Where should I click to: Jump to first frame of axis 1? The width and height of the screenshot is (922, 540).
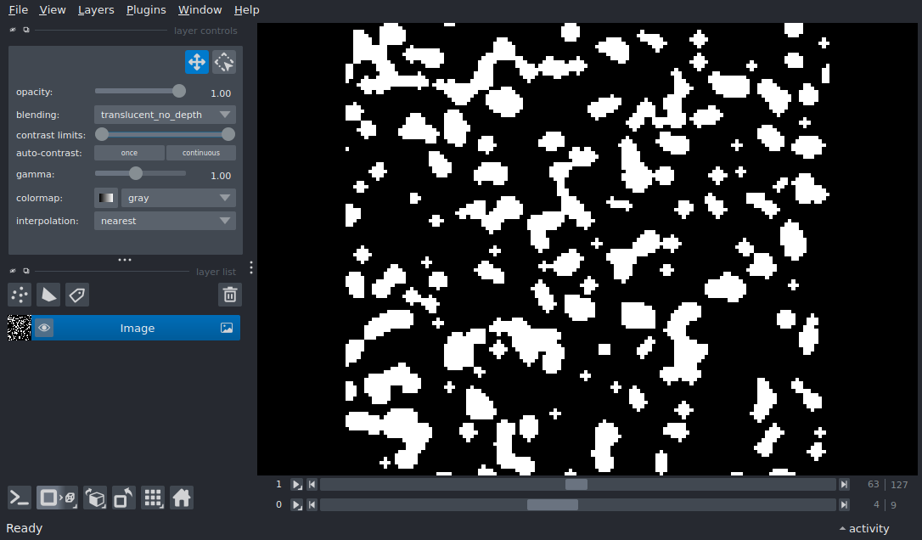coord(312,485)
